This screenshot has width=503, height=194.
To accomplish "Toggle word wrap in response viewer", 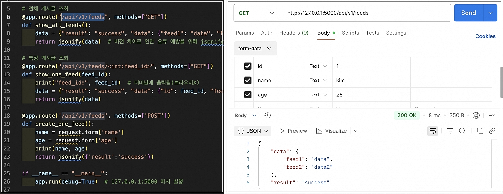I will pos(433,131).
